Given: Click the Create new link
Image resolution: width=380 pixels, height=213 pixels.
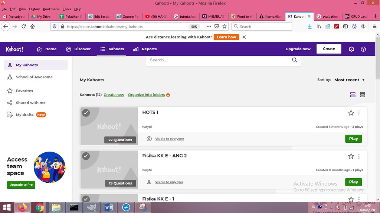Looking at the screenshot, I should point(114,95).
